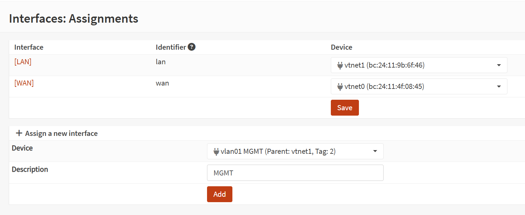Click the plug icon beside vtnet0

tap(340, 87)
